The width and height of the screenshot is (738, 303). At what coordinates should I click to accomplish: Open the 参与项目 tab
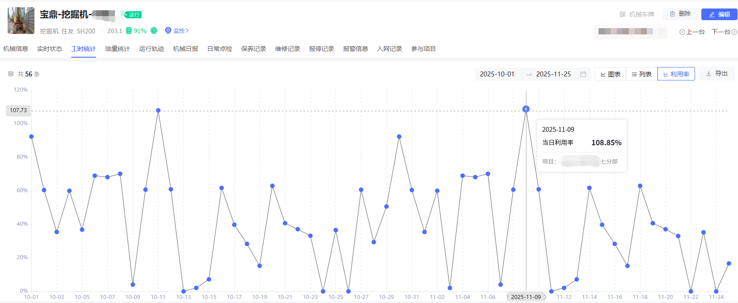pos(424,49)
